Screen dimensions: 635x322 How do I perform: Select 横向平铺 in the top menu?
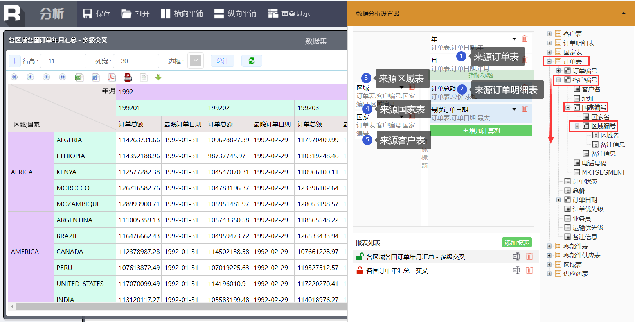point(182,14)
